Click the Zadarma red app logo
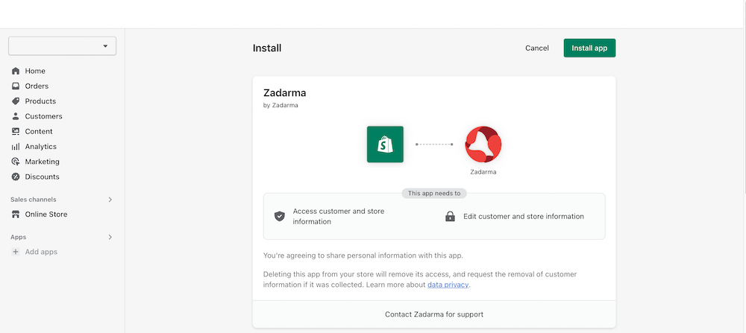Viewport: 746px width, 333px height. 483,145
